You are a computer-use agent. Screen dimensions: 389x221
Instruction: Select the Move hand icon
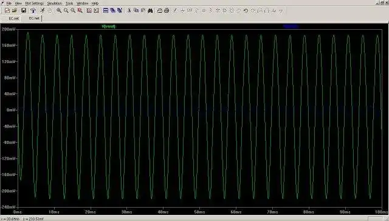(232, 10)
